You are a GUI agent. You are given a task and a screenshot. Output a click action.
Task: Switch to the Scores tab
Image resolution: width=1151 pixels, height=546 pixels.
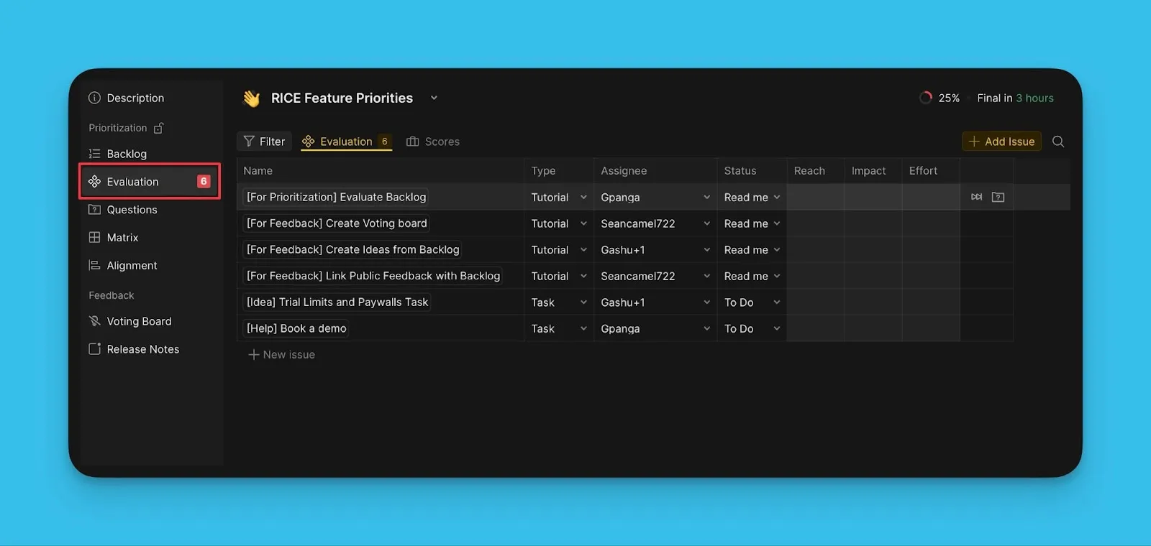tap(433, 142)
